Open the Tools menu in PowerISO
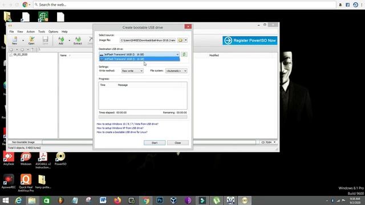 coord(42,32)
